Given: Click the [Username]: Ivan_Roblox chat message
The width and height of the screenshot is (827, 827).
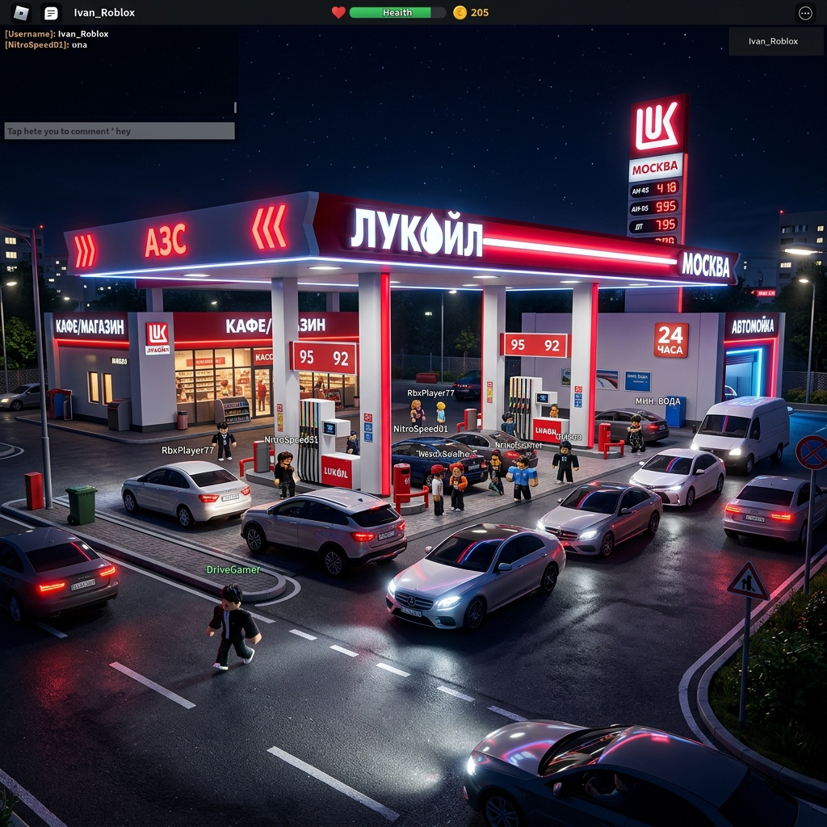Looking at the screenshot, I should (57, 34).
